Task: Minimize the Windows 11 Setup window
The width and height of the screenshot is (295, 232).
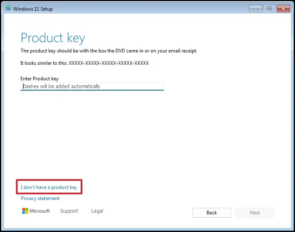Action: 255,8
